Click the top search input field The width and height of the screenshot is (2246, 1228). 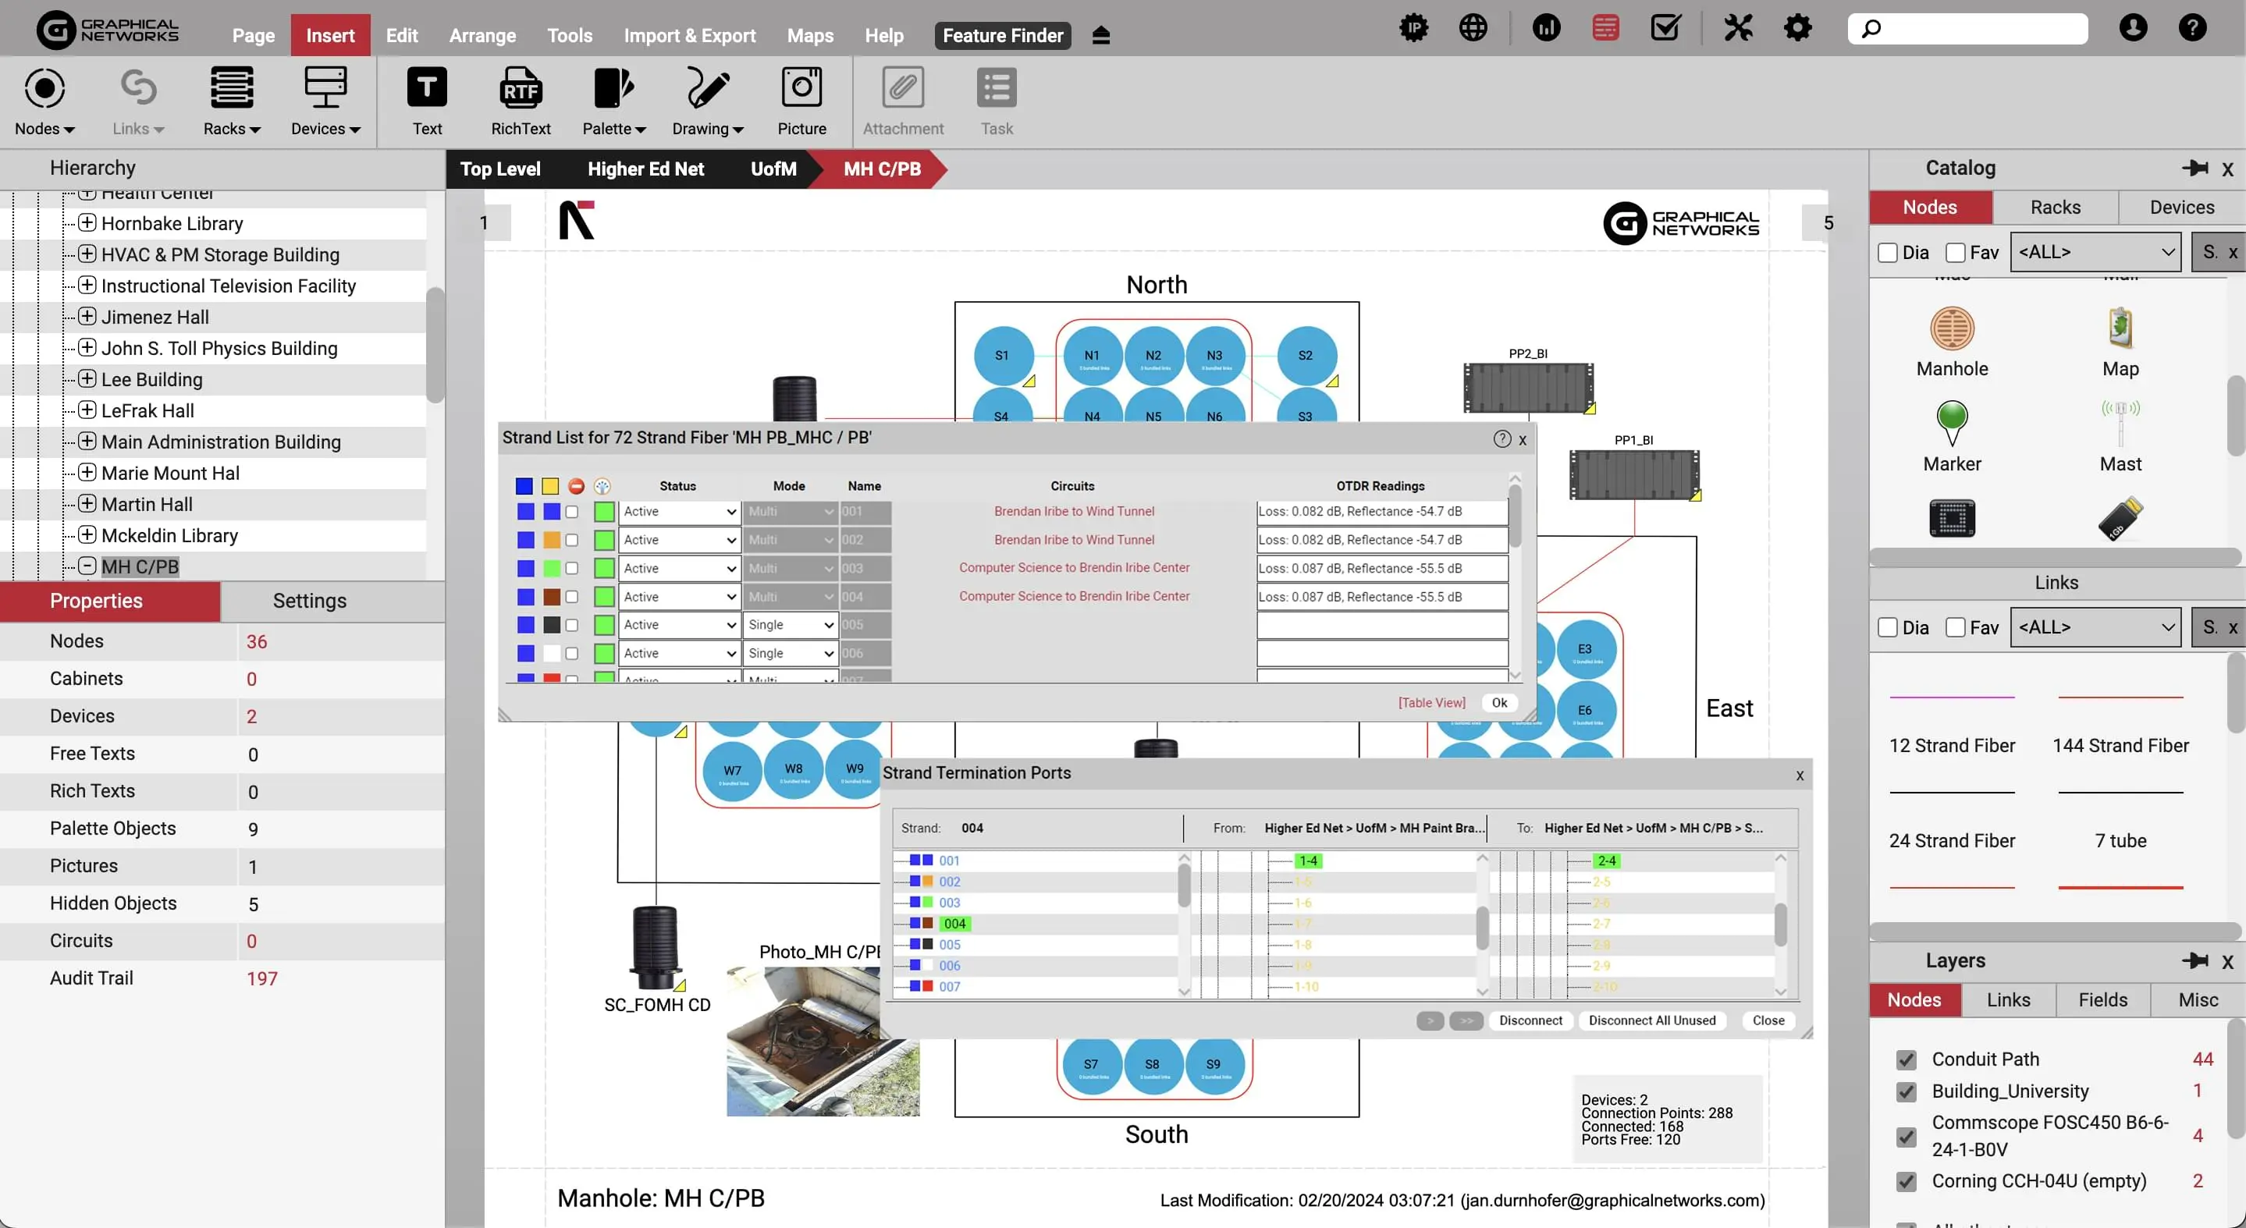pos(1967,28)
